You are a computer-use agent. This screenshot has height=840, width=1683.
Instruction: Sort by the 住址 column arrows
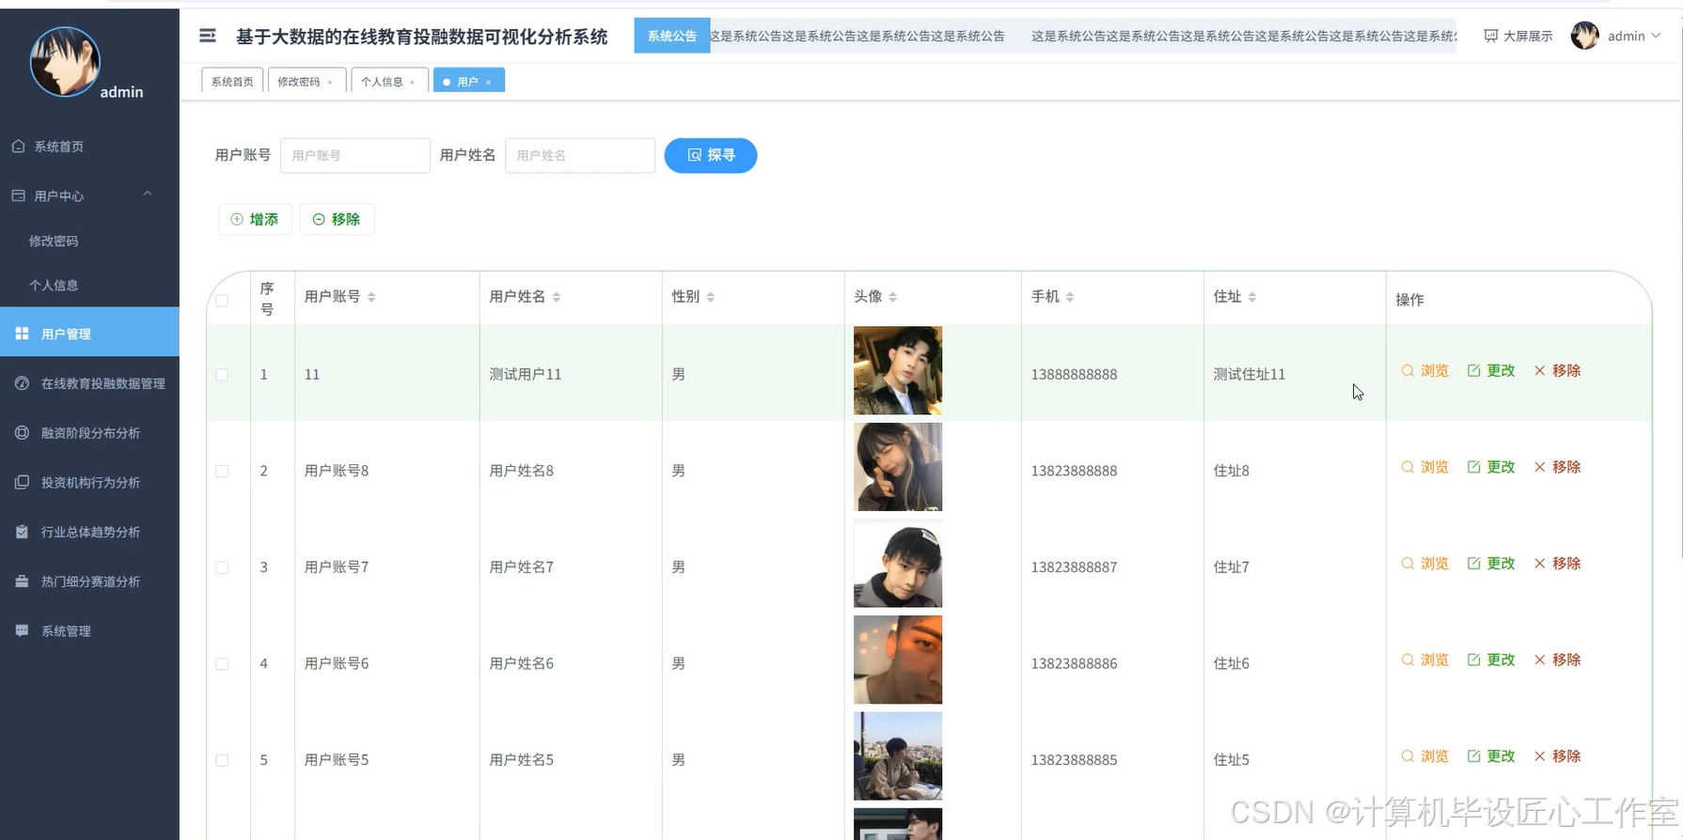click(1252, 297)
